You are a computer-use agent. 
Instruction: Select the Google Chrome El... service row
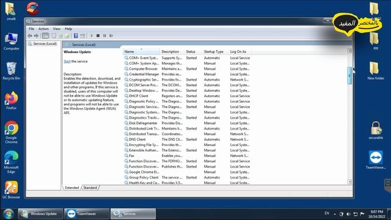(187, 172)
